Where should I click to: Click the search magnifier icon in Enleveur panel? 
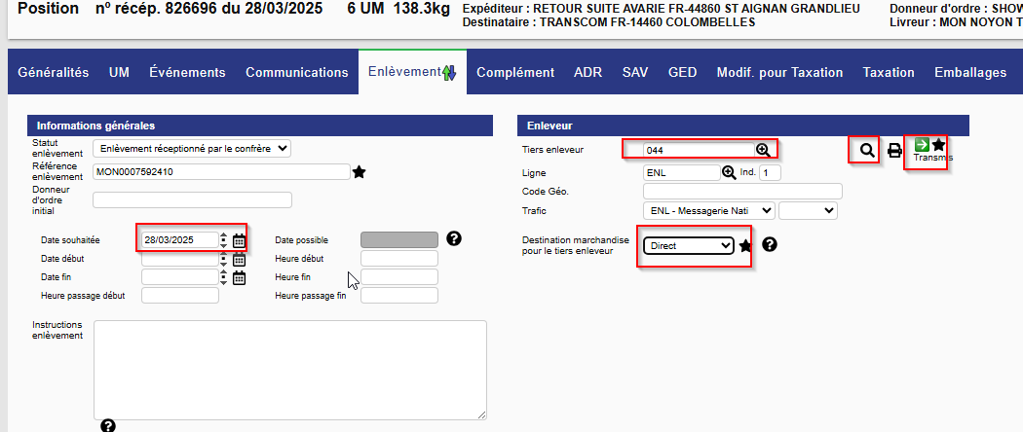point(866,151)
